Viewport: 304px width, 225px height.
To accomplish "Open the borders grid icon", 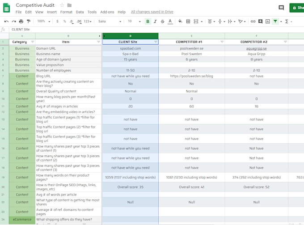I will click(x=188, y=21).
